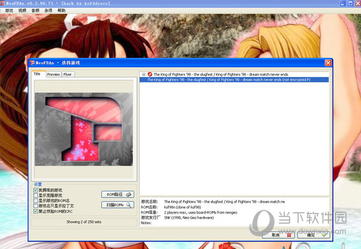Click the NeoFBAn icon in main title bar
Viewport: 361px width, 249px height.
point(2,3)
